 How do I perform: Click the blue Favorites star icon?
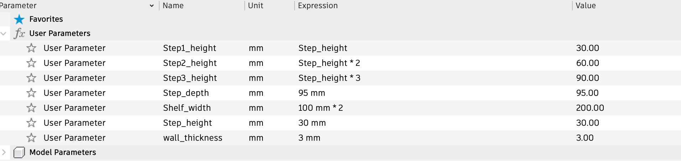(19, 19)
